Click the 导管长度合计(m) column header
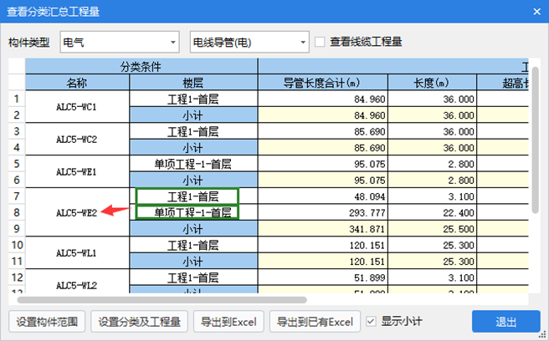This screenshot has width=549, height=341. 321,83
